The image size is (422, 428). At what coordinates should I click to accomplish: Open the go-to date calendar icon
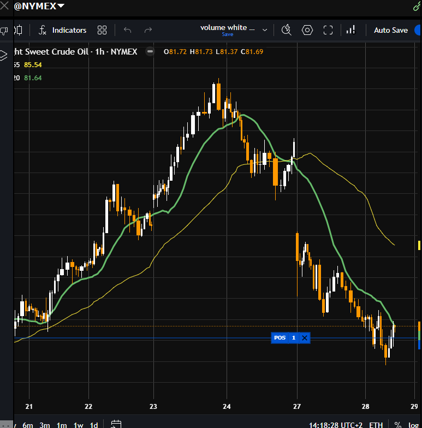[x=116, y=425]
